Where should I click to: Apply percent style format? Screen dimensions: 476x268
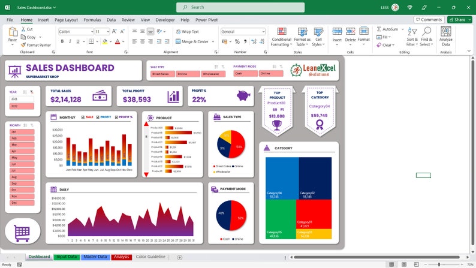click(237, 41)
